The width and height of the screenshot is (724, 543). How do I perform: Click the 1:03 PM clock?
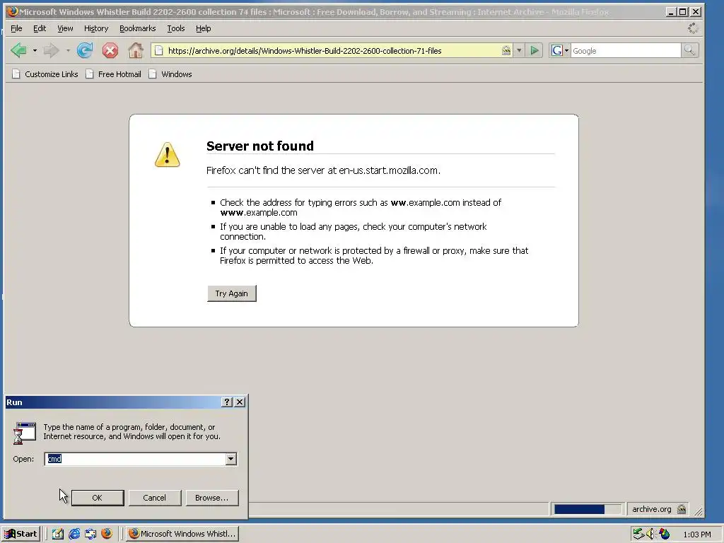point(696,535)
